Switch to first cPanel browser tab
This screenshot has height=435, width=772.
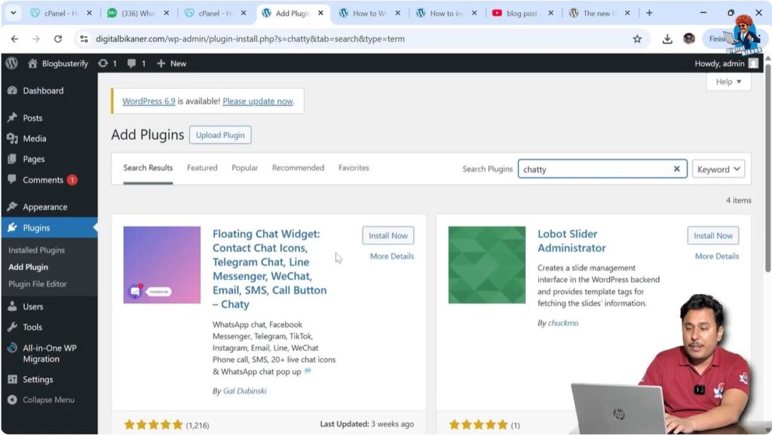[x=61, y=14]
